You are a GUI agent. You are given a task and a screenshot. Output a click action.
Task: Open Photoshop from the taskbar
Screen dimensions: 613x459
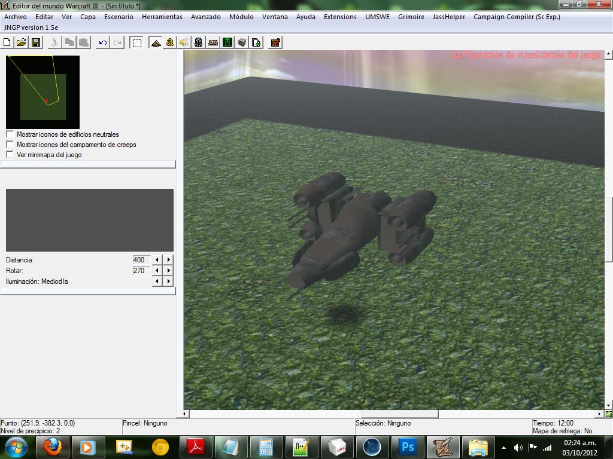point(408,447)
